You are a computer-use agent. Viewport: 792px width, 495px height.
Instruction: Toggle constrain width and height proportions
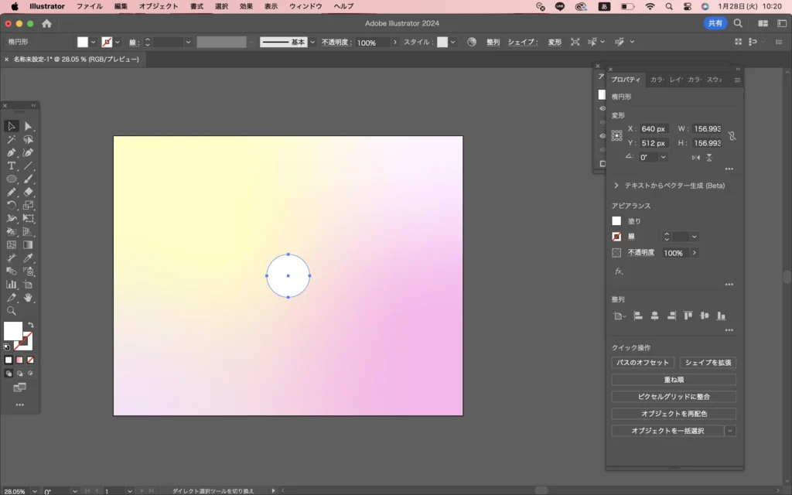coord(732,136)
